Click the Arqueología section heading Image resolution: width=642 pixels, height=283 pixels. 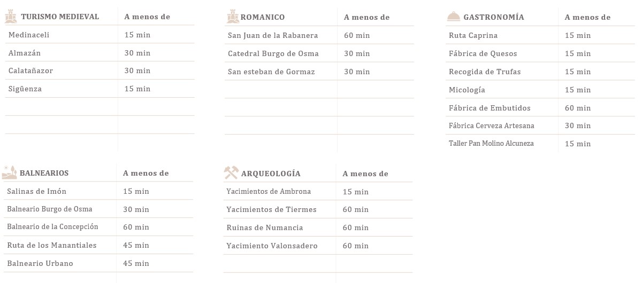tap(271, 174)
